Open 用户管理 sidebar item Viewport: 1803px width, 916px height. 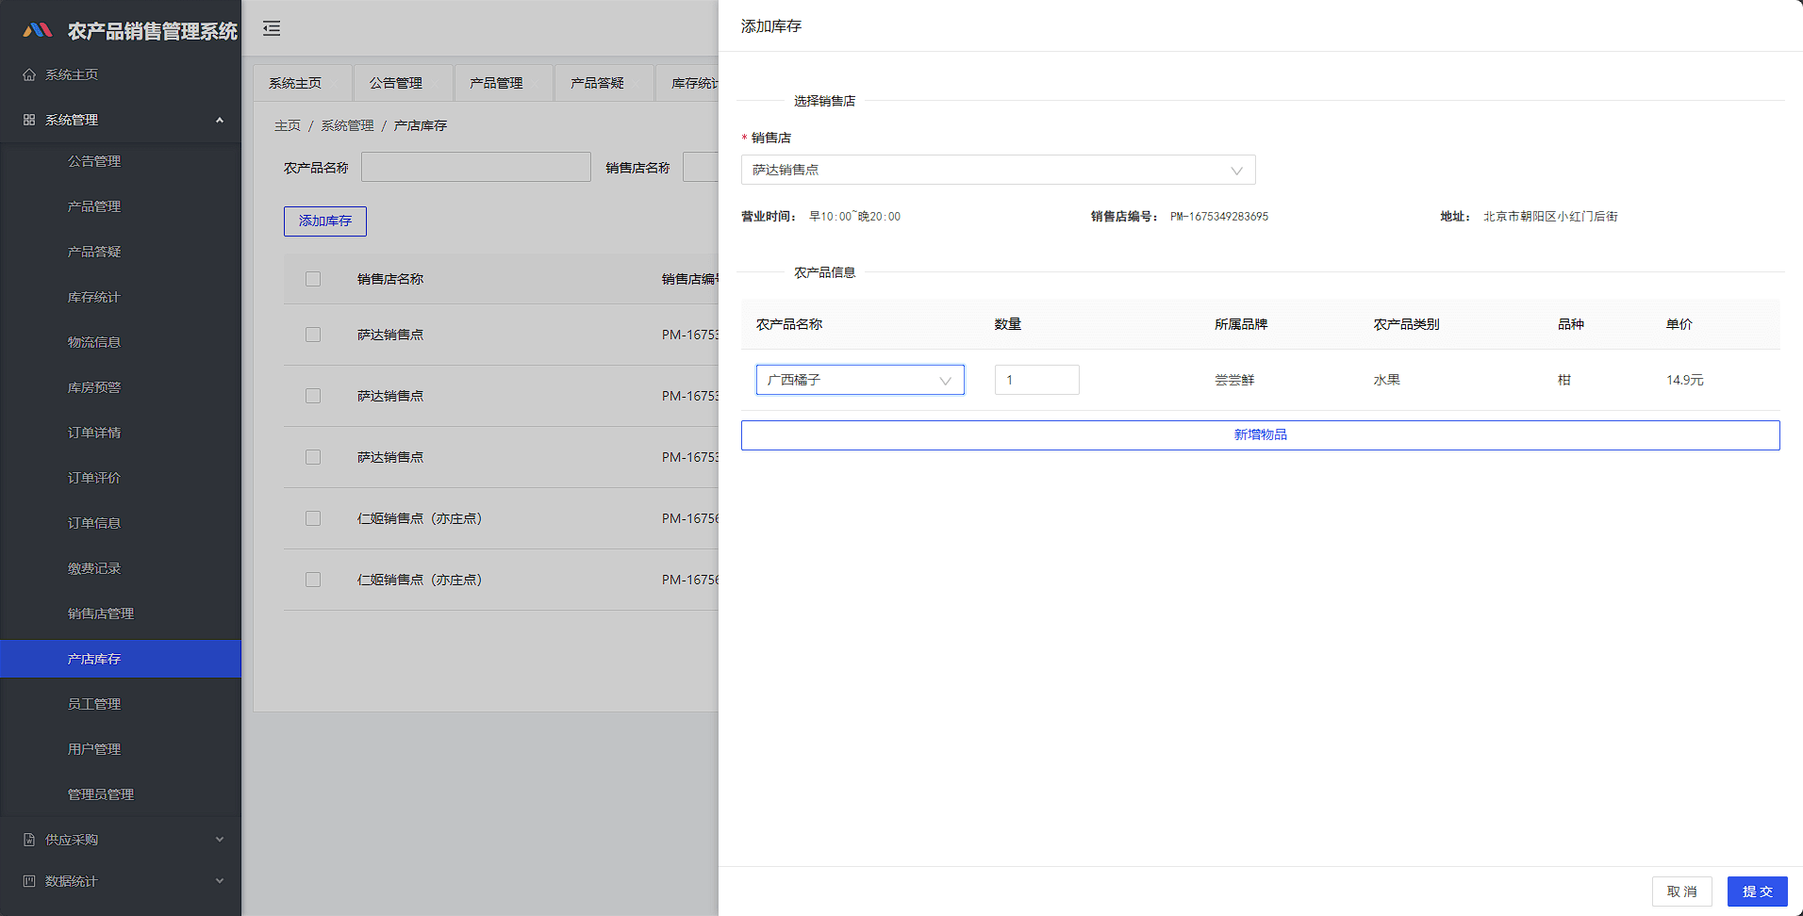pyautogui.click(x=121, y=749)
